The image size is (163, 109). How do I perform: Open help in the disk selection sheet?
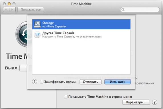pyautogui.click(x=34, y=82)
